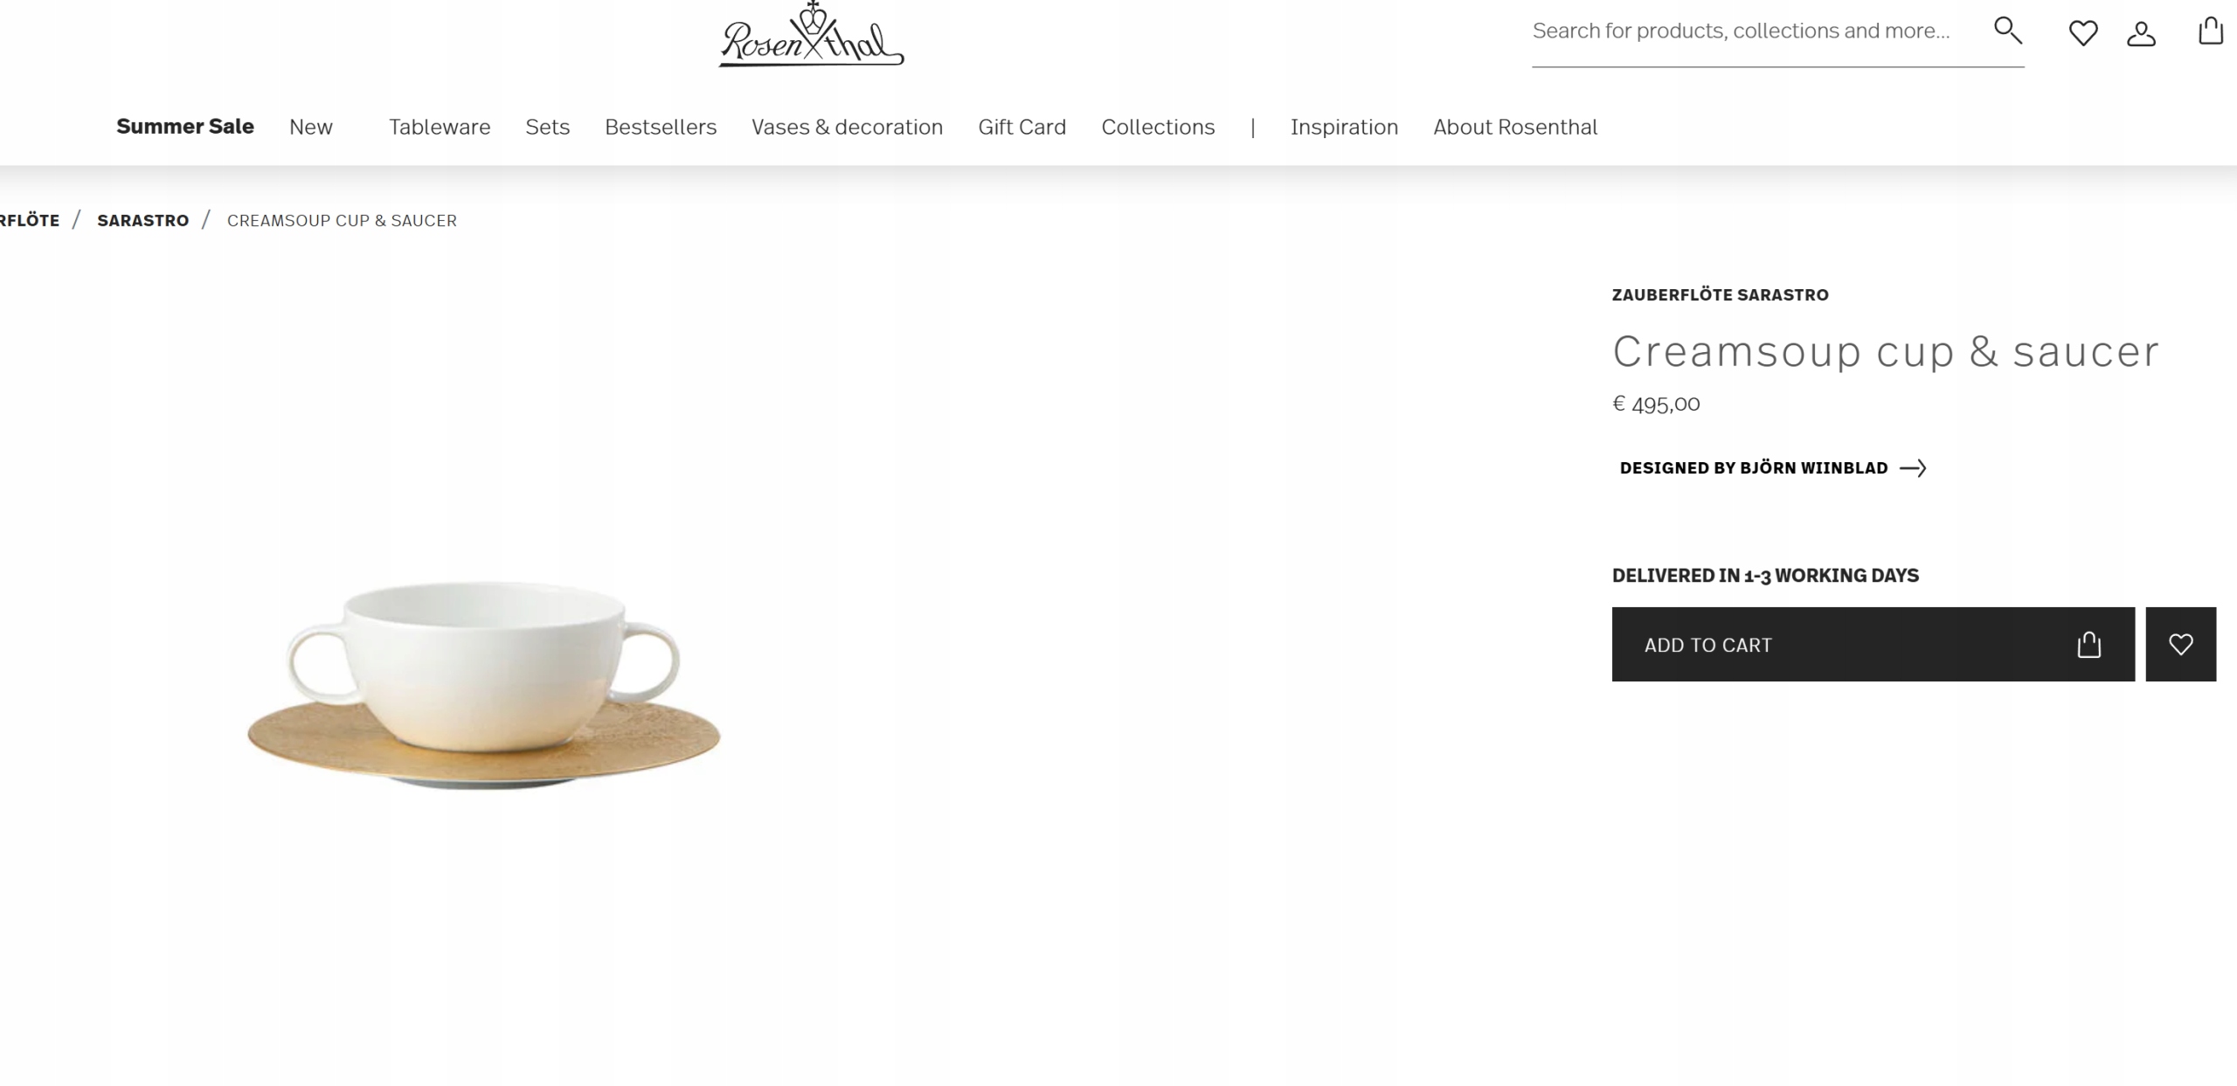
Task: Open the user account icon
Action: tap(2141, 33)
